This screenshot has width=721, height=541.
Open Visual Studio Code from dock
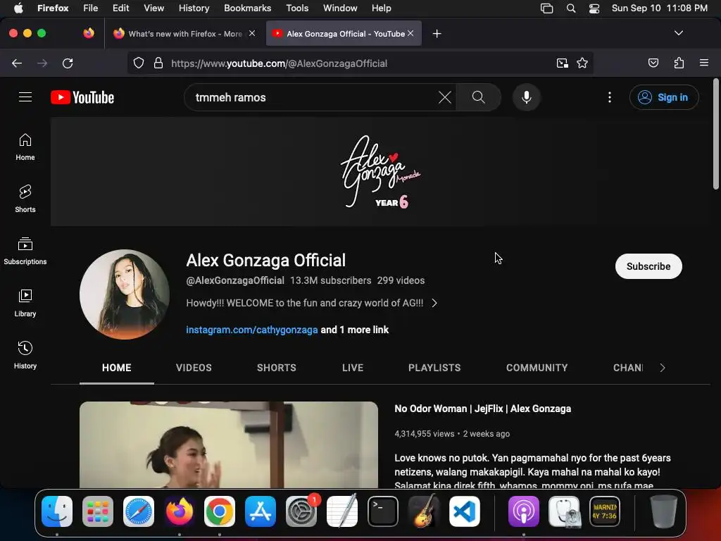pos(465,511)
